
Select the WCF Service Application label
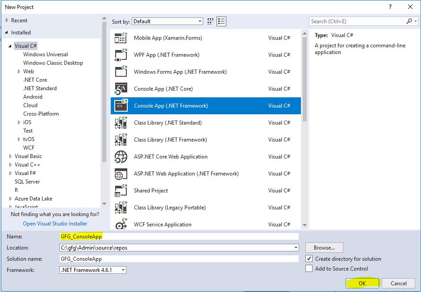163,225
